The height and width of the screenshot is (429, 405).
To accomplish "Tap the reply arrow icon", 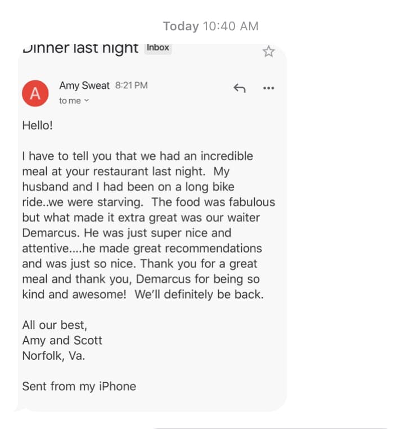I will click(240, 88).
